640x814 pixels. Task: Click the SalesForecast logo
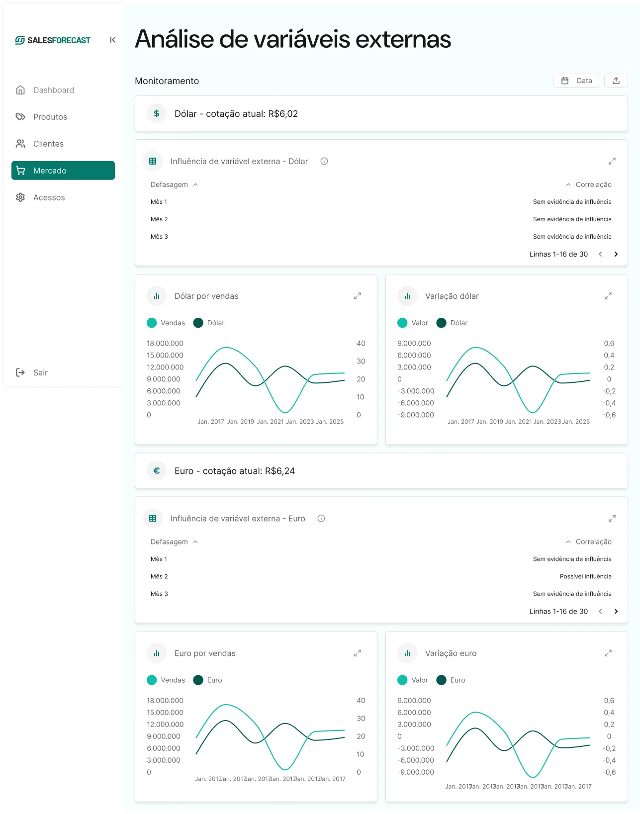[x=53, y=40]
